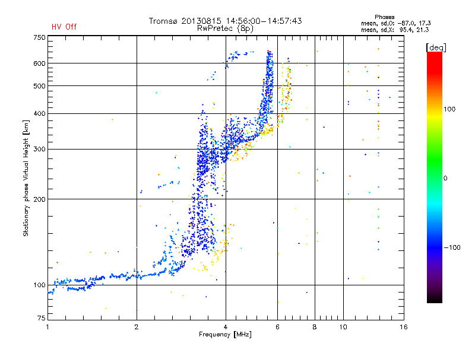Click the '75' height axis label

coord(42,318)
